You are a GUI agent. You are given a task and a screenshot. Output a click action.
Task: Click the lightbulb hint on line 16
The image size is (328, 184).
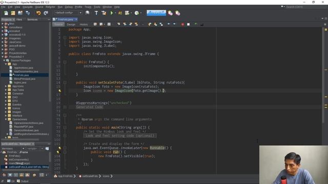[60, 91]
